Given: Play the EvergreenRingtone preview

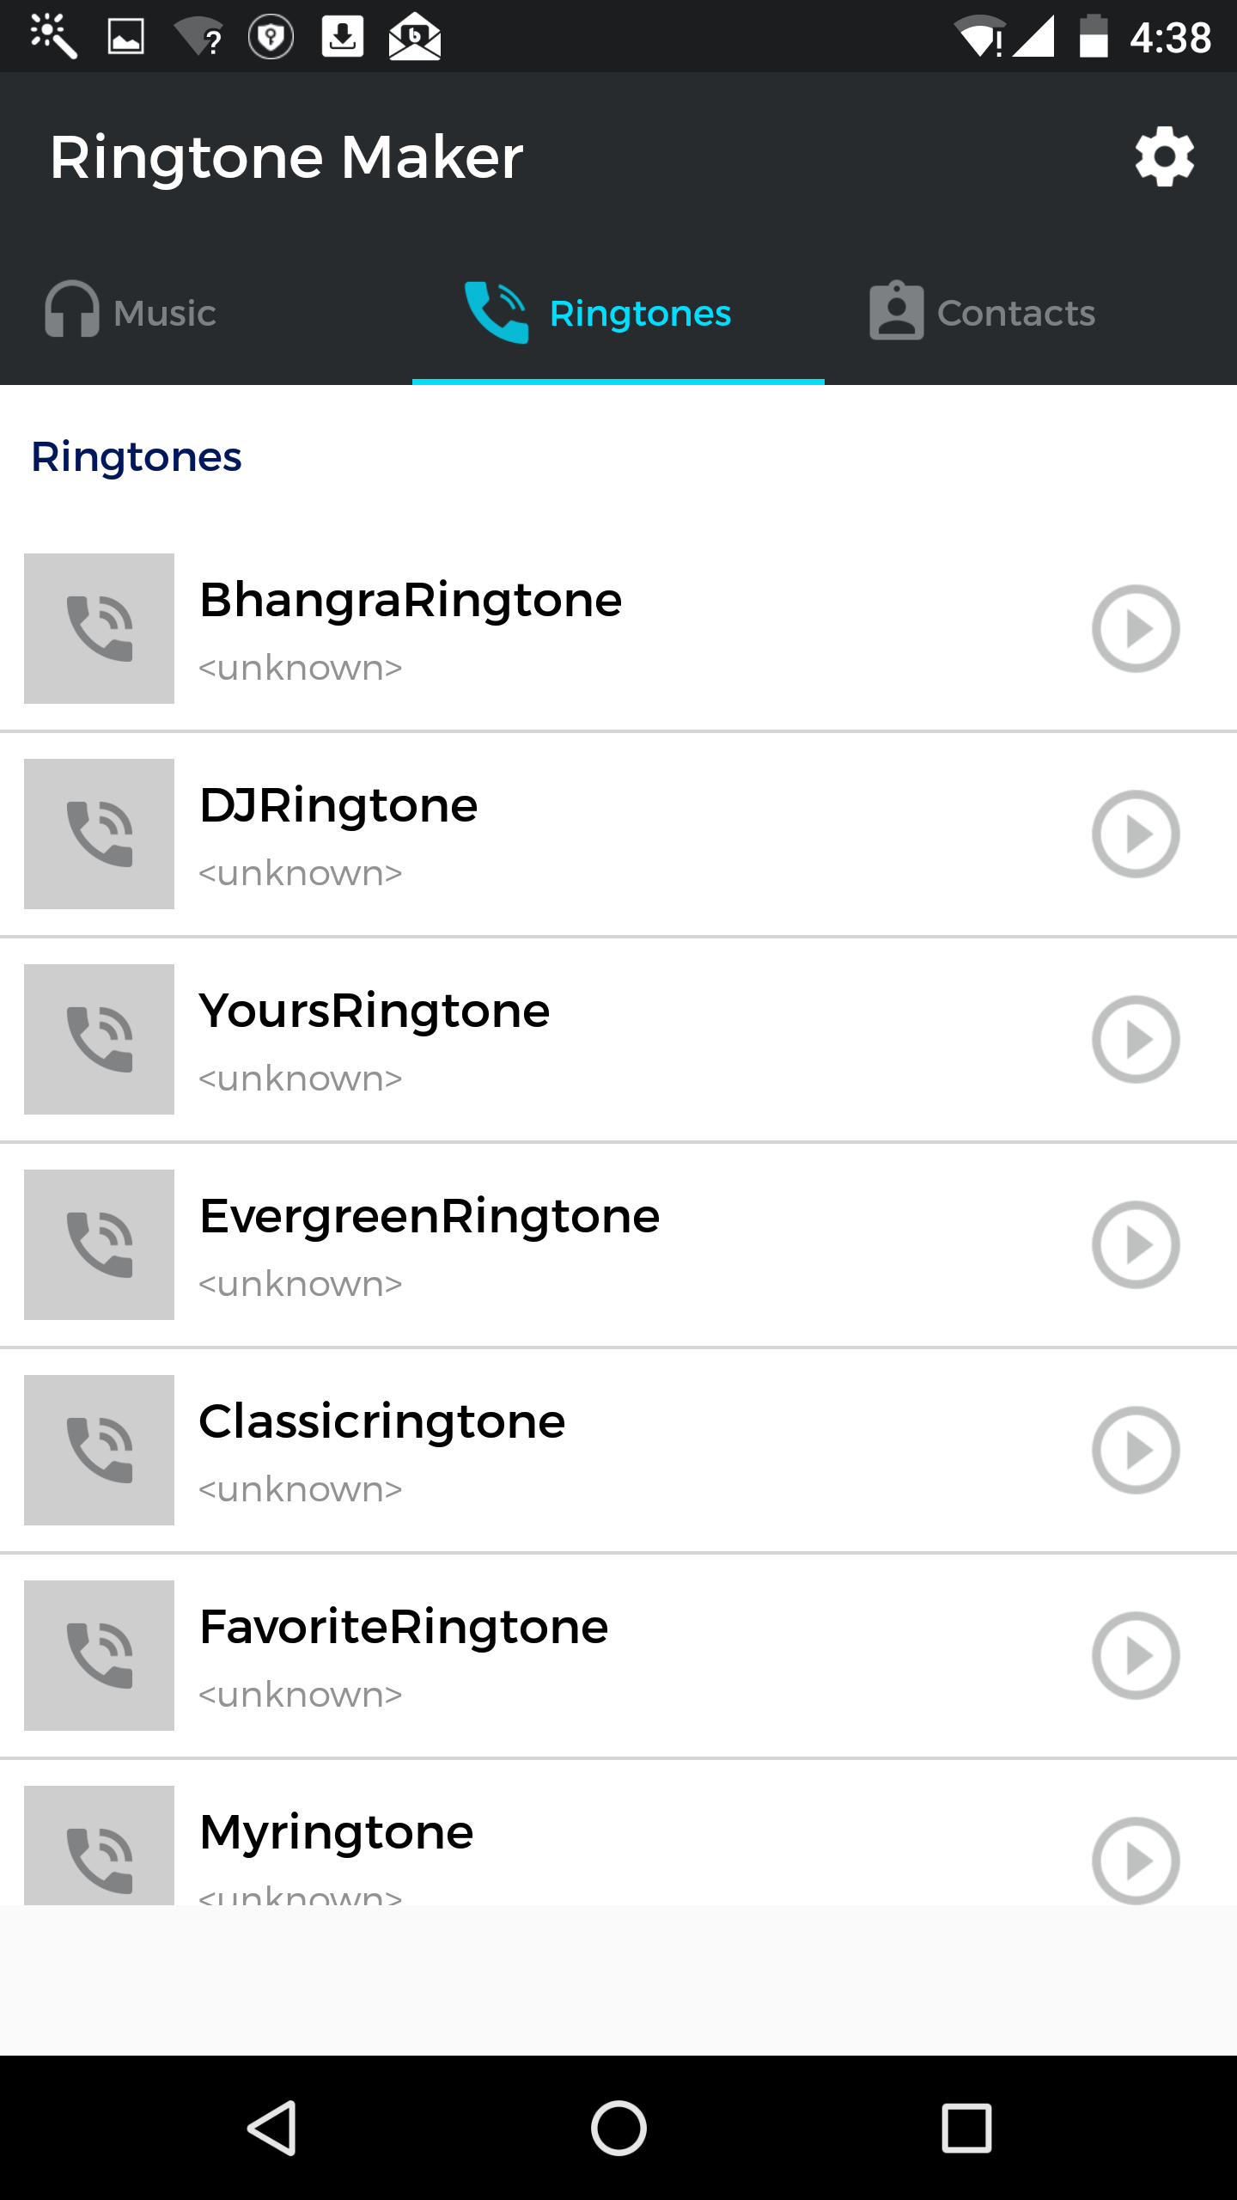Looking at the screenshot, I should point(1136,1244).
